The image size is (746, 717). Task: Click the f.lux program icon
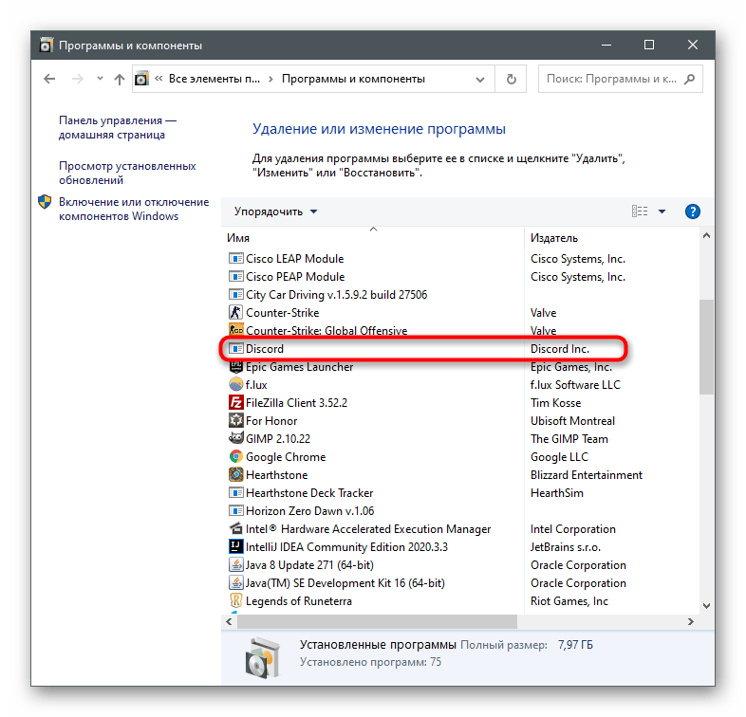click(236, 384)
